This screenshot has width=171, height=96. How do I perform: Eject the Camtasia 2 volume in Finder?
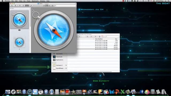click(x=66, y=65)
